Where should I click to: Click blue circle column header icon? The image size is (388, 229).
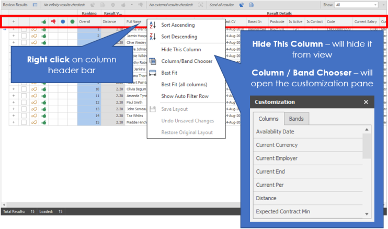pos(63,22)
